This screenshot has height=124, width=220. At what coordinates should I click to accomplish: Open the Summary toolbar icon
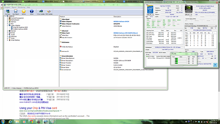[8, 12]
